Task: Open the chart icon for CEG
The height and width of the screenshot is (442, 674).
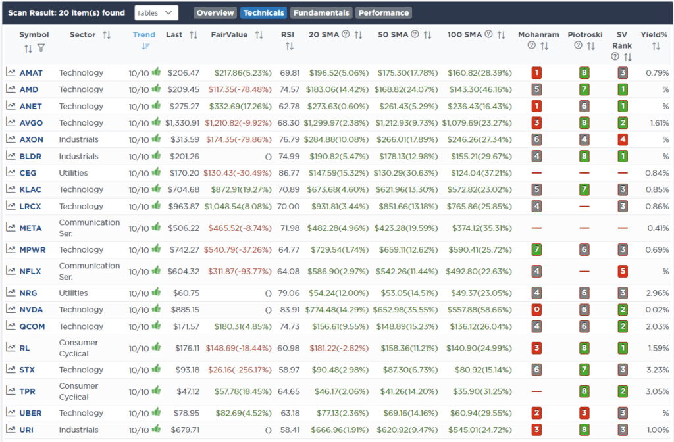Action: click(11, 172)
